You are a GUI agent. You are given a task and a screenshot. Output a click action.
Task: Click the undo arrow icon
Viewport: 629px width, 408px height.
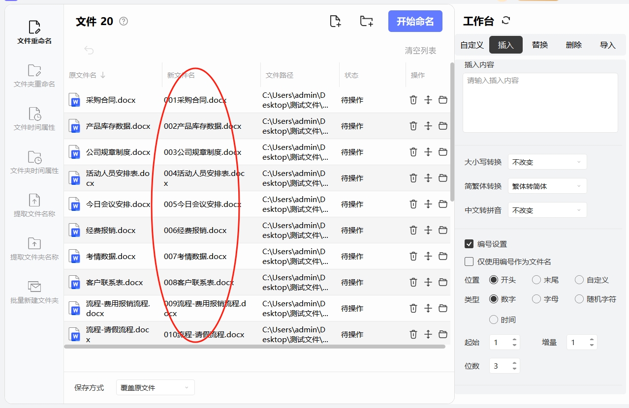(x=89, y=50)
